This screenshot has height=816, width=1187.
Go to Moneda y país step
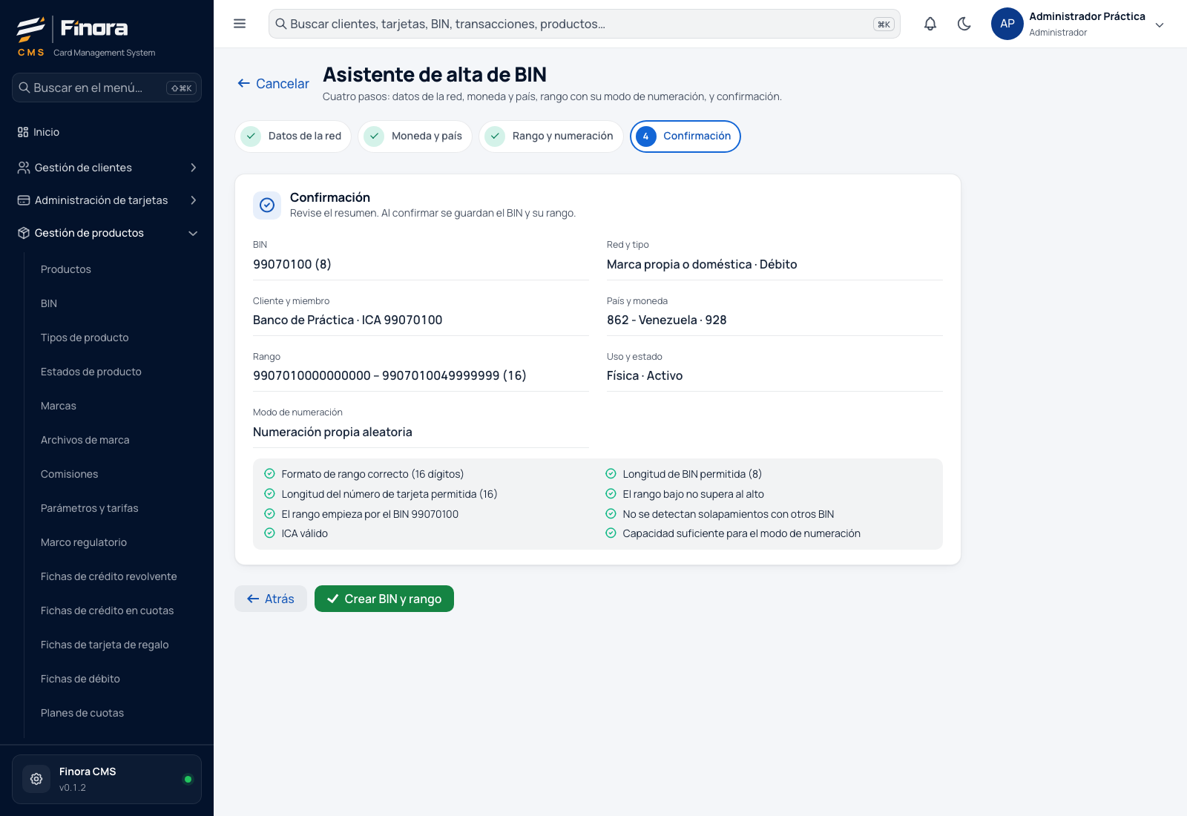(415, 136)
